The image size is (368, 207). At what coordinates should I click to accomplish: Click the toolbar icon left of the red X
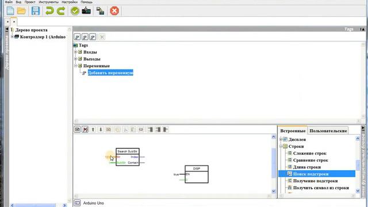click(101, 11)
